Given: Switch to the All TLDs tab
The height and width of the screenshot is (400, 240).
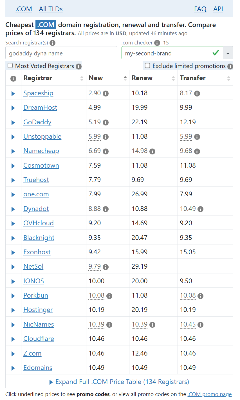Looking at the screenshot, I should pos(51,9).
